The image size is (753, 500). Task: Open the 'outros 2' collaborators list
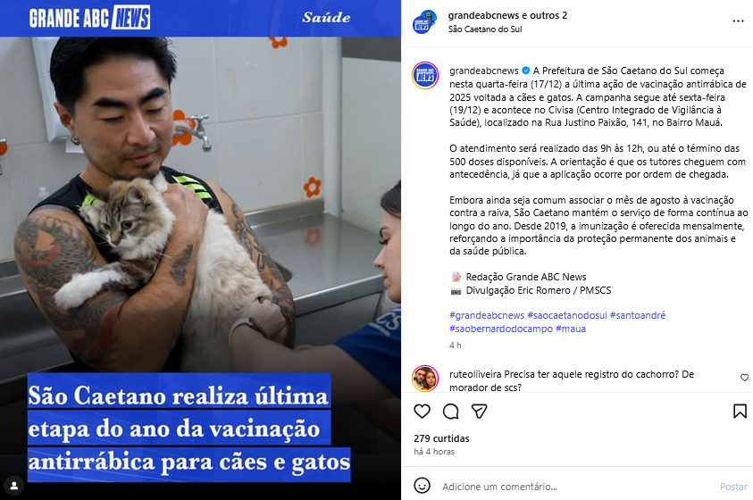tap(548, 15)
